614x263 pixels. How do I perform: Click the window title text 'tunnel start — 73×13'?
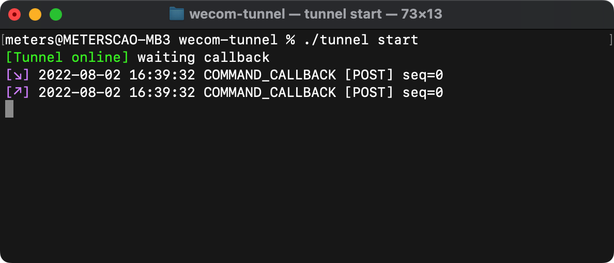(373, 14)
